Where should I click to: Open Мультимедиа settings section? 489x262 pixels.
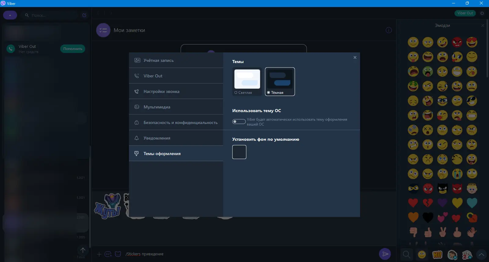176,107
